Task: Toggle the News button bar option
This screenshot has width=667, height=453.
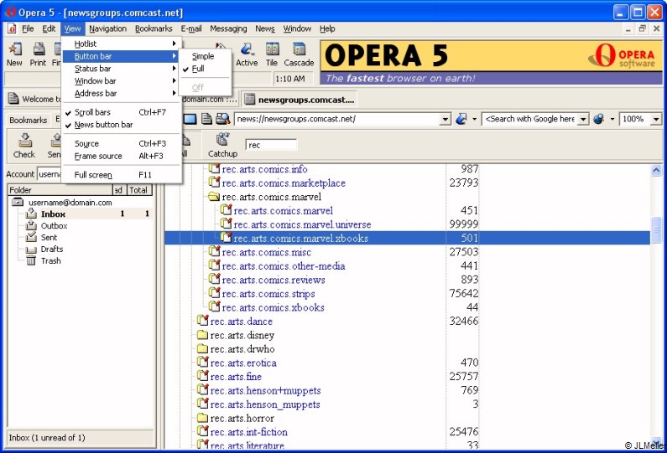Action: 122,125
